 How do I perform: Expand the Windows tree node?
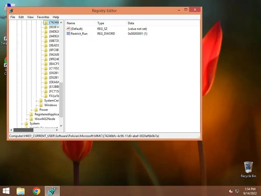[36, 105]
